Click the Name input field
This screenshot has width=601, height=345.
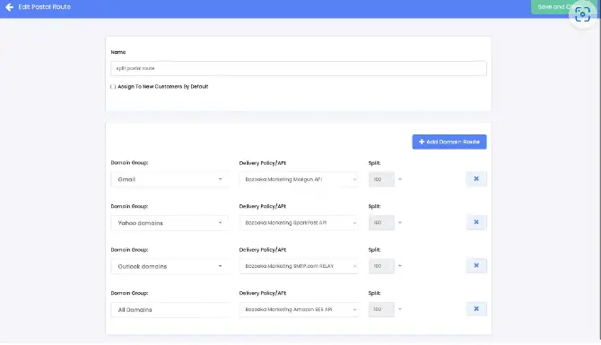pyautogui.click(x=299, y=68)
